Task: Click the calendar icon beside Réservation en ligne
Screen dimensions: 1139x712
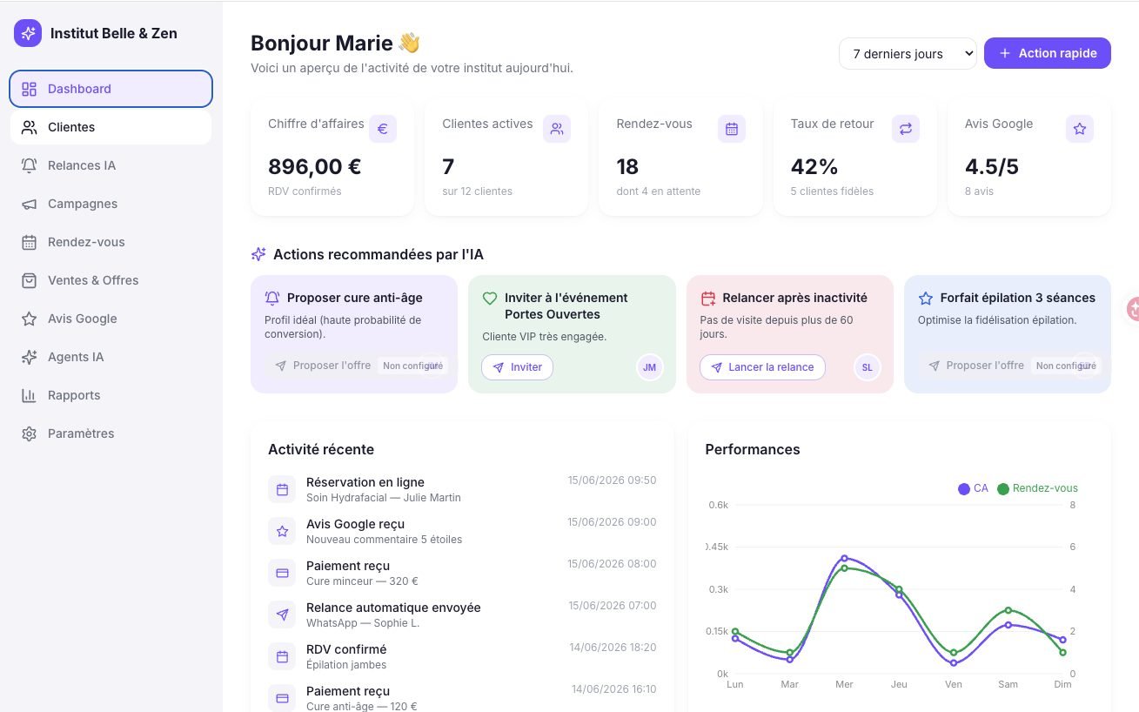Action: [282, 490]
